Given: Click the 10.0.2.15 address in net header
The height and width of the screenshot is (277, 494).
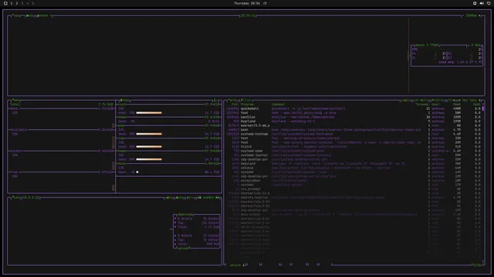Looking at the screenshot, I should coord(31,198).
